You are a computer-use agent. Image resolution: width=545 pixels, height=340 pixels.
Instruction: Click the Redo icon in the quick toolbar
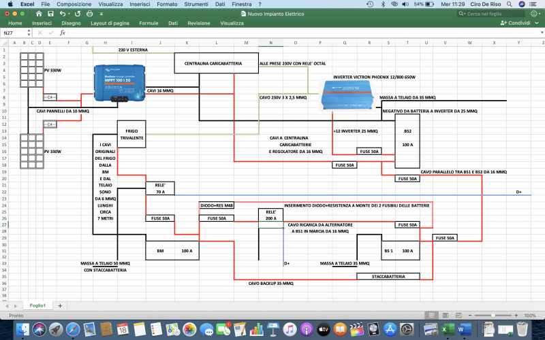(77, 14)
